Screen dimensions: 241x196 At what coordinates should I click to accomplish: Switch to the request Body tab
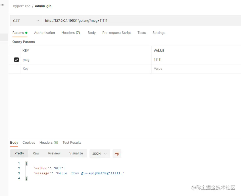coord(92,33)
